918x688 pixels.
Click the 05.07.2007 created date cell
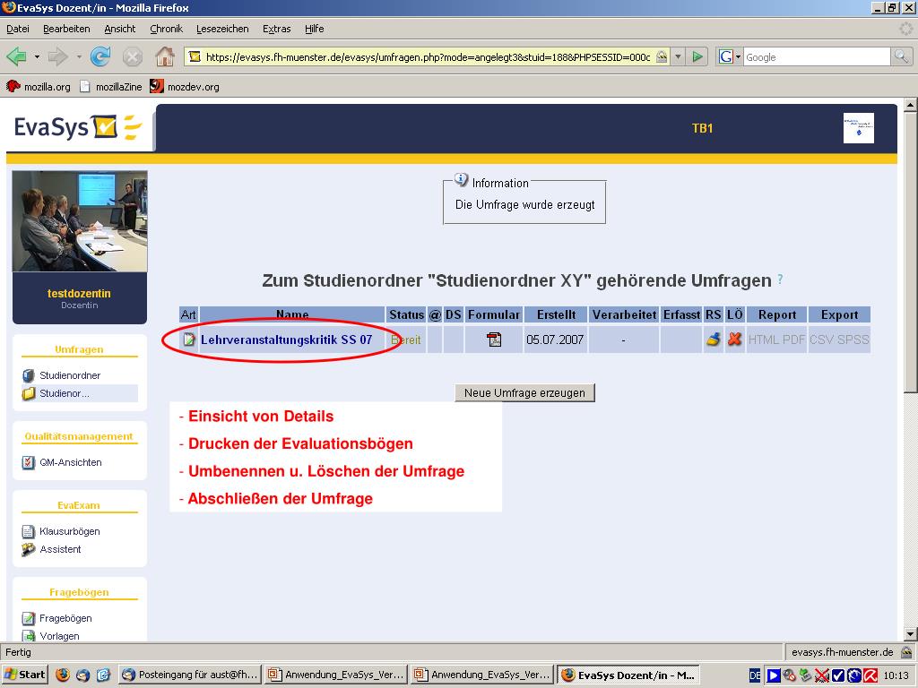point(554,340)
